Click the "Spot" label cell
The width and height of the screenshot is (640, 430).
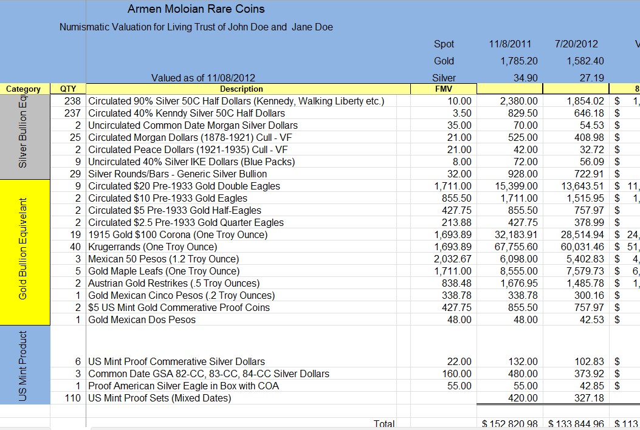coord(443,44)
